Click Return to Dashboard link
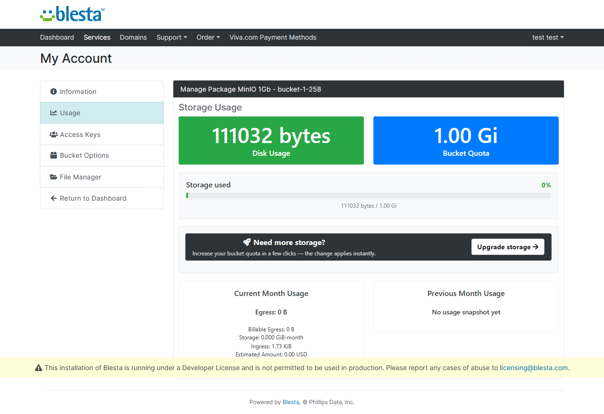Screen dimensions: 604x414 pos(102,198)
